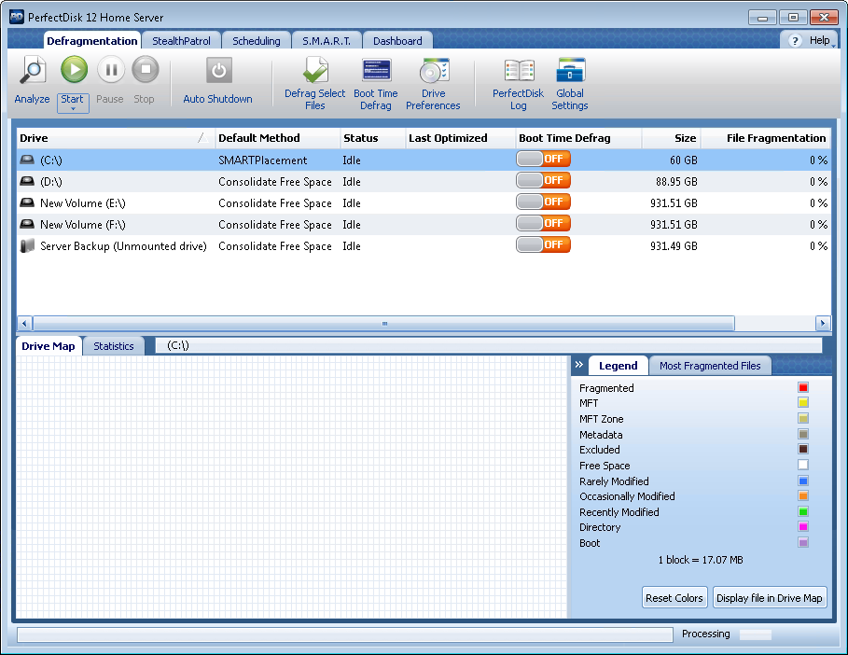Expand the Start button dropdown arrow
Viewport: 848px width, 655px height.
point(73,109)
